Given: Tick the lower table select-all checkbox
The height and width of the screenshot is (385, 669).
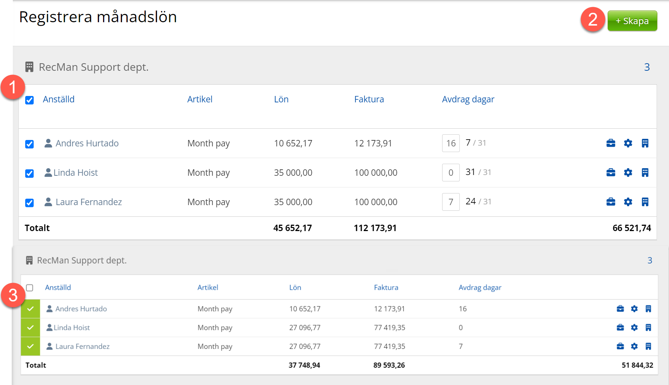Looking at the screenshot, I should 30,288.
